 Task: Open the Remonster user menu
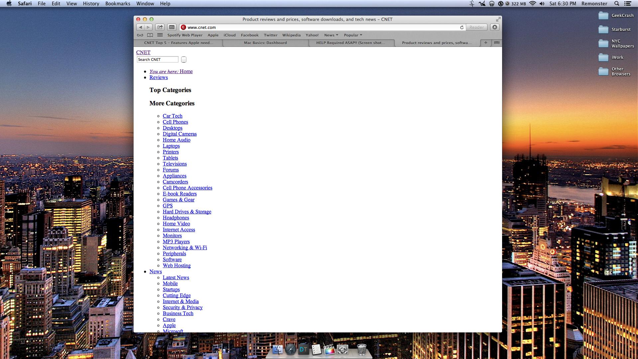pyautogui.click(x=594, y=4)
